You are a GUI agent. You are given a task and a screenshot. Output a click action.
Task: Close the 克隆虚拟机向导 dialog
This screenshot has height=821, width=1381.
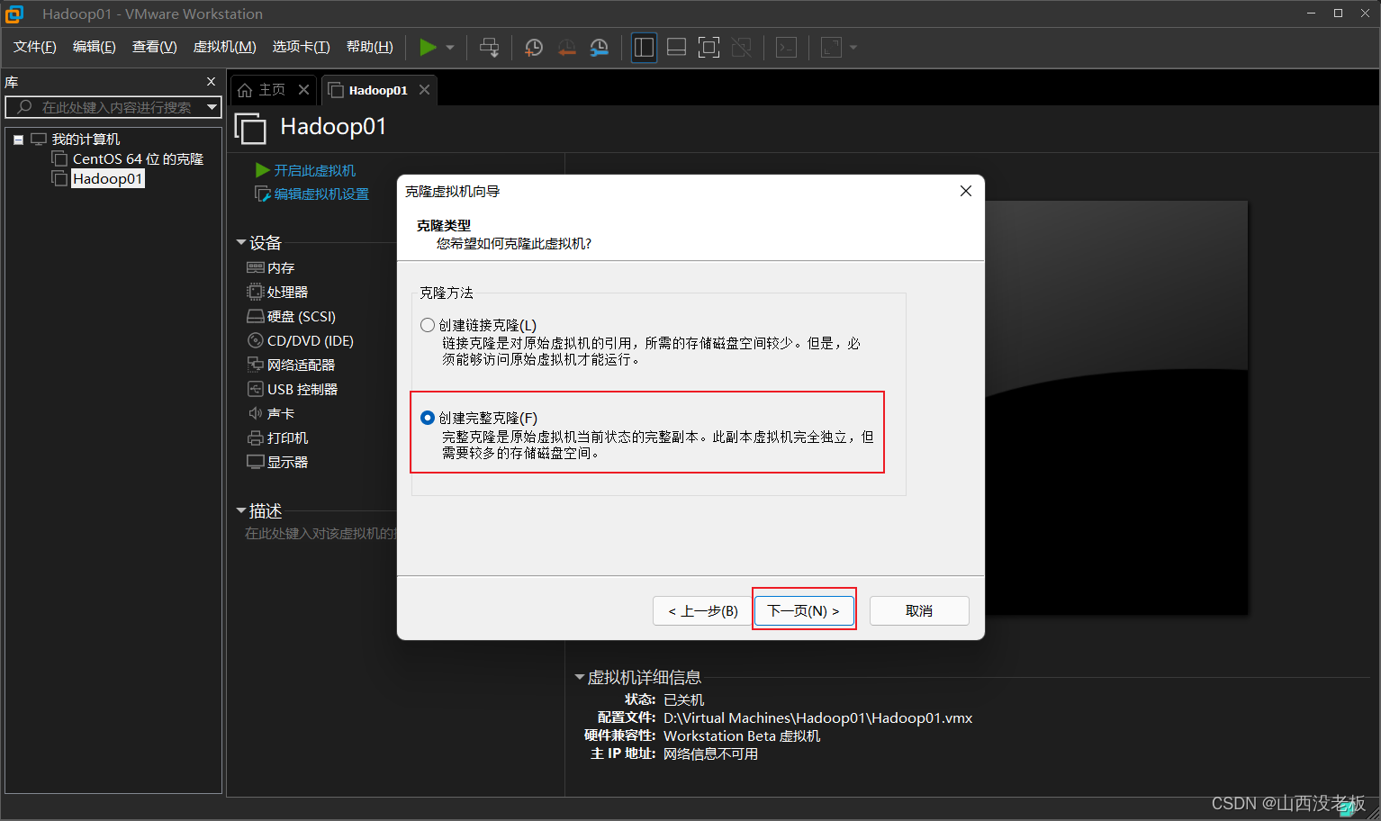coord(965,191)
